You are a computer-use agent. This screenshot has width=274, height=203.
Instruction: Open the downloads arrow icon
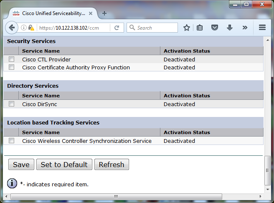pos(230,28)
